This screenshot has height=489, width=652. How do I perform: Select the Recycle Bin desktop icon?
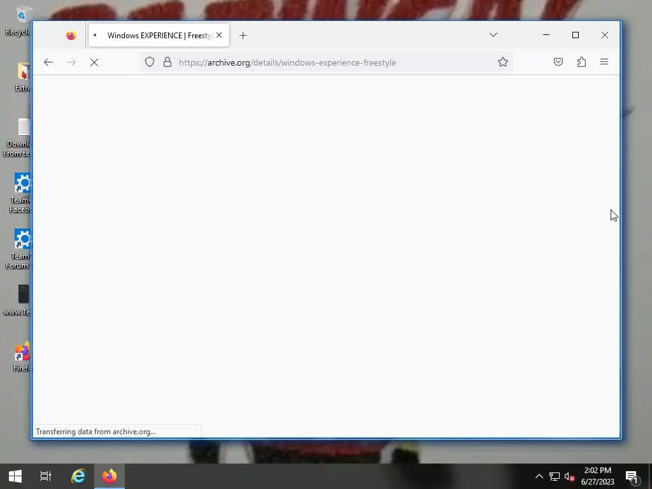click(x=18, y=20)
